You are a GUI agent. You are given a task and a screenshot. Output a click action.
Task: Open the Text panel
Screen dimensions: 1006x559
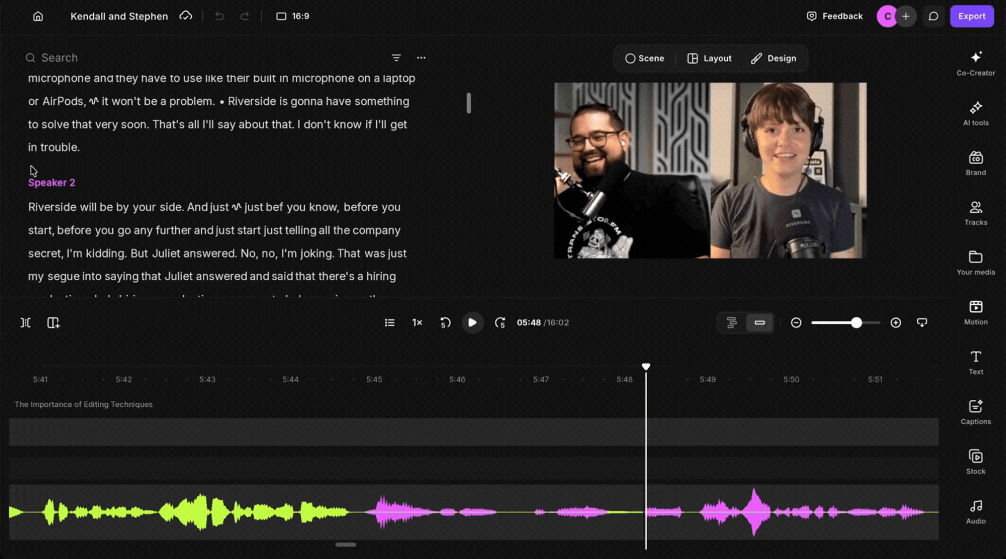(x=975, y=362)
